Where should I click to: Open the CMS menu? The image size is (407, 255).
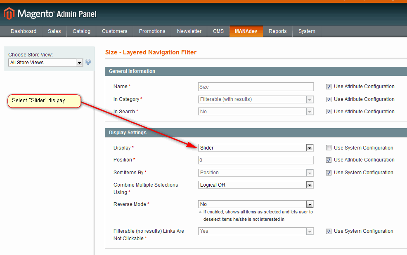[x=218, y=31]
